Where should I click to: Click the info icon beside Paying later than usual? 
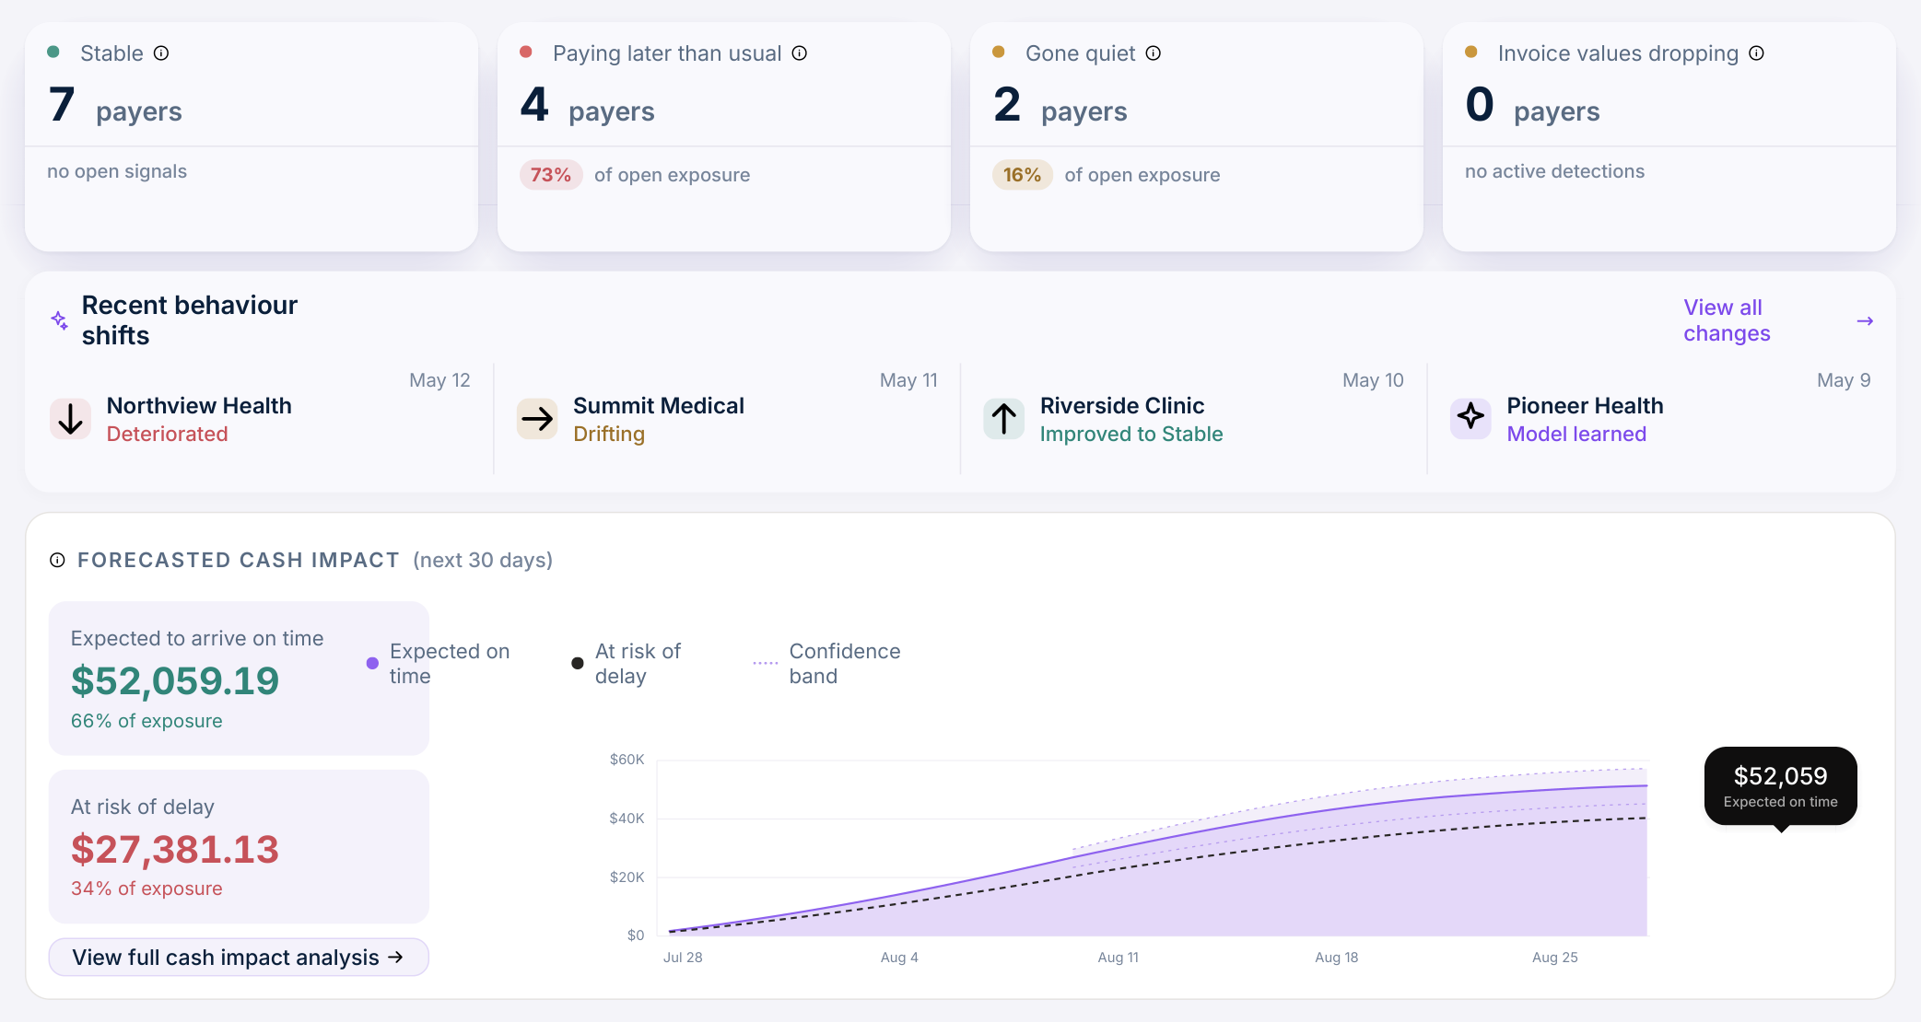point(800,53)
